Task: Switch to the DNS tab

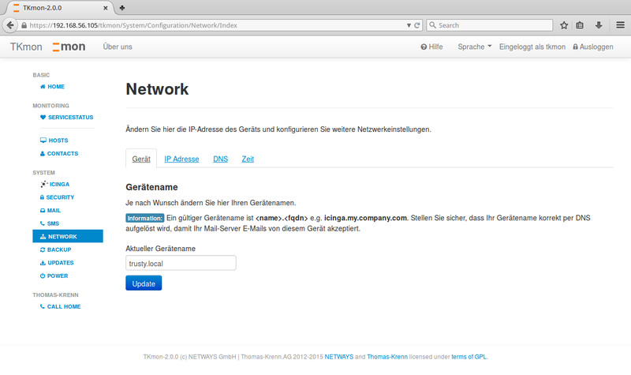Action: point(221,159)
